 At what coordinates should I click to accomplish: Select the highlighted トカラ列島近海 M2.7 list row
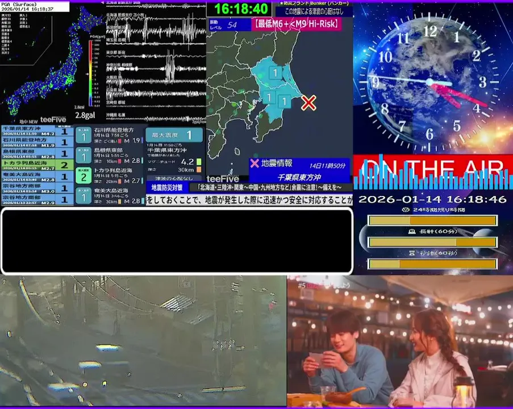pos(37,165)
